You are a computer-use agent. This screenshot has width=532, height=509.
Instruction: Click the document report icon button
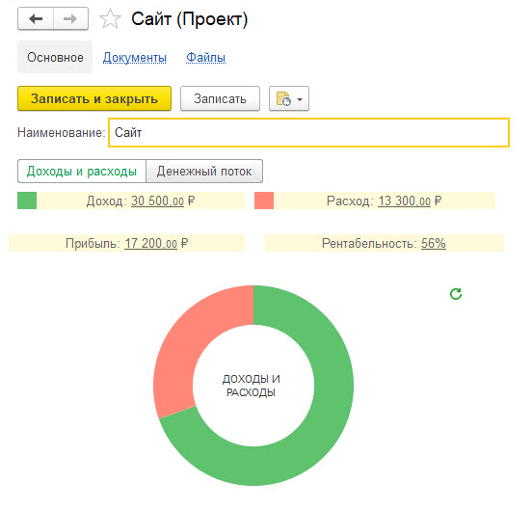283,98
